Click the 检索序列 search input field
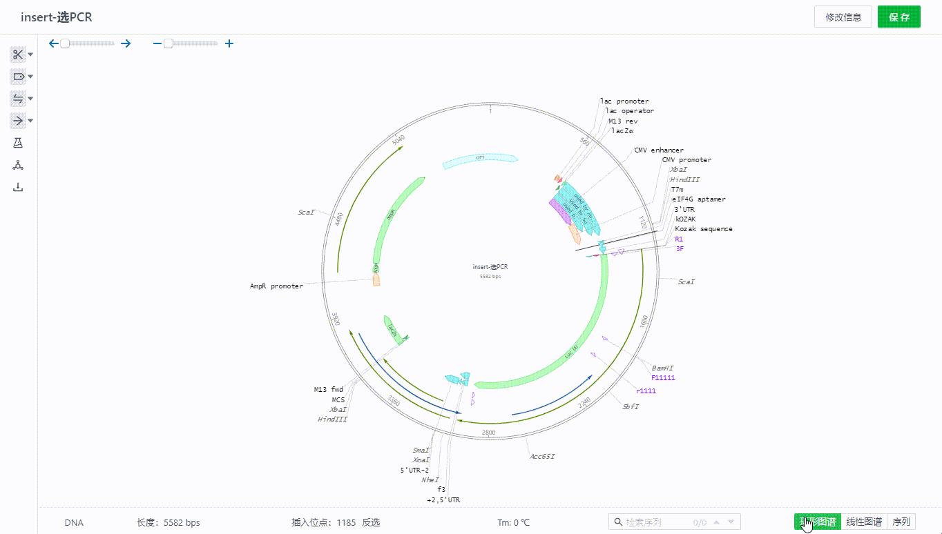942x534 pixels. 656,522
